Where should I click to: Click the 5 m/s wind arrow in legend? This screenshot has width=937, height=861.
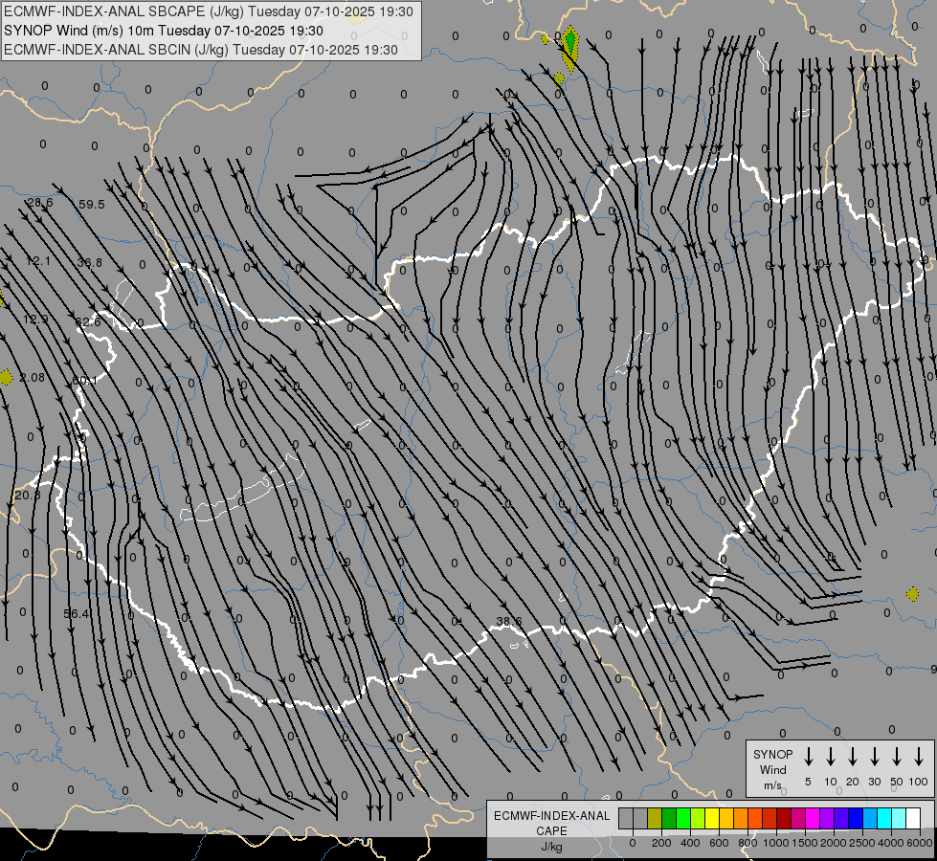click(808, 757)
